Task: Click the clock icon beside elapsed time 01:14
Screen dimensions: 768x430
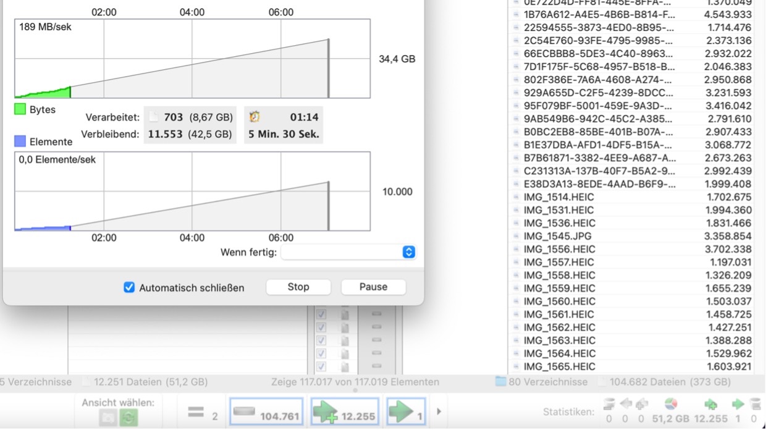Action: [x=255, y=117]
